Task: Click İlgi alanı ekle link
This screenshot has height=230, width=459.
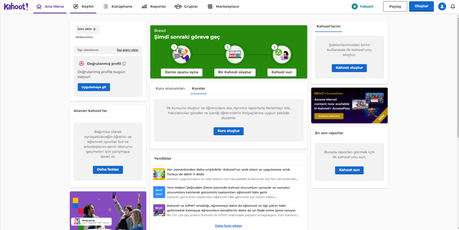Action: pos(127,50)
